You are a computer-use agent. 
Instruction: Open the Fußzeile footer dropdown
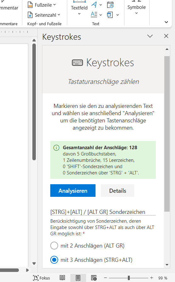point(42,5)
